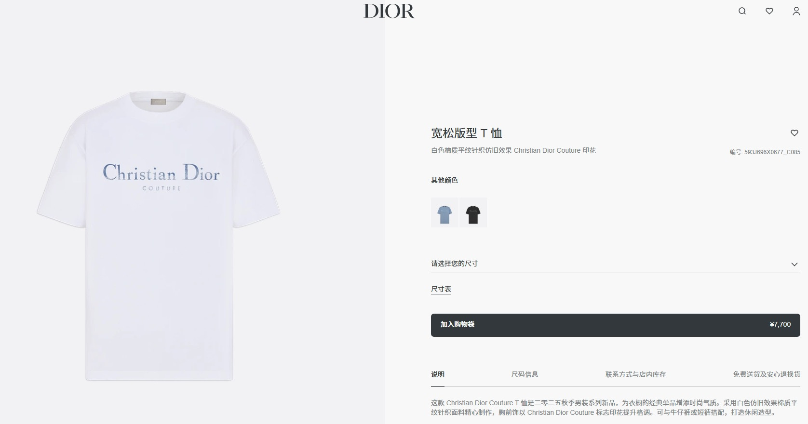
Task: Click the 宽松版型 T 恤 product title
Action: [467, 133]
